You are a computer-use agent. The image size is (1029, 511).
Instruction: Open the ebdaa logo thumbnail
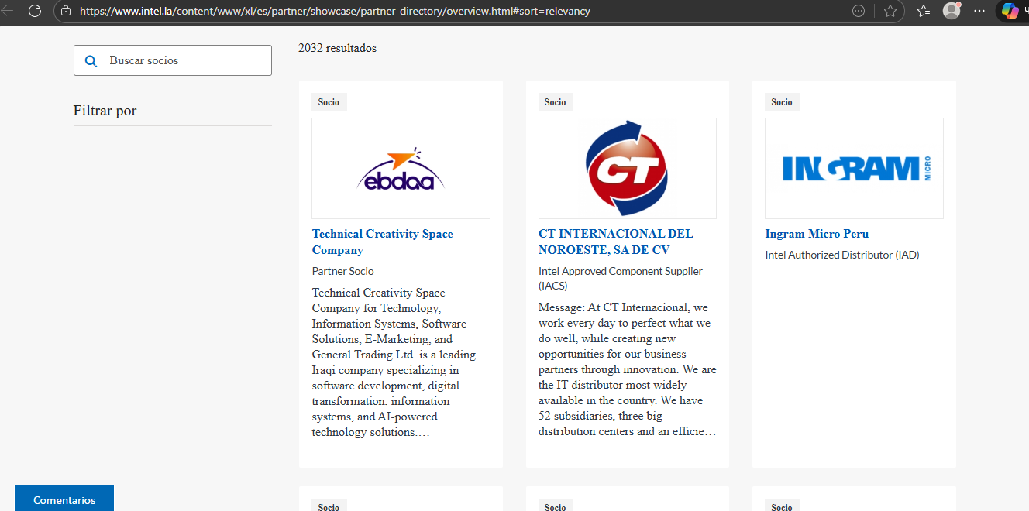click(x=401, y=168)
